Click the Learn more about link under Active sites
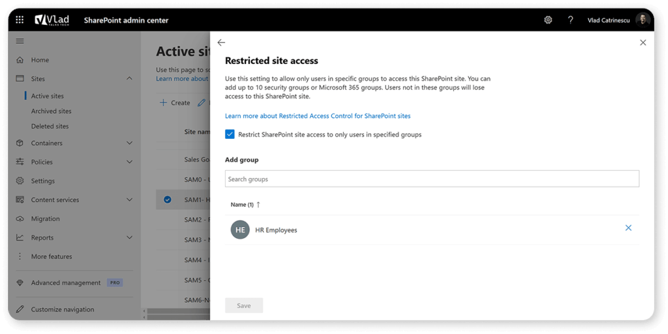The height and width of the screenshot is (334, 668). tap(183, 79)
